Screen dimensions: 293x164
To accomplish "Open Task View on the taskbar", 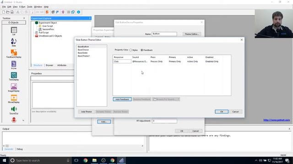I will [76, 160].
